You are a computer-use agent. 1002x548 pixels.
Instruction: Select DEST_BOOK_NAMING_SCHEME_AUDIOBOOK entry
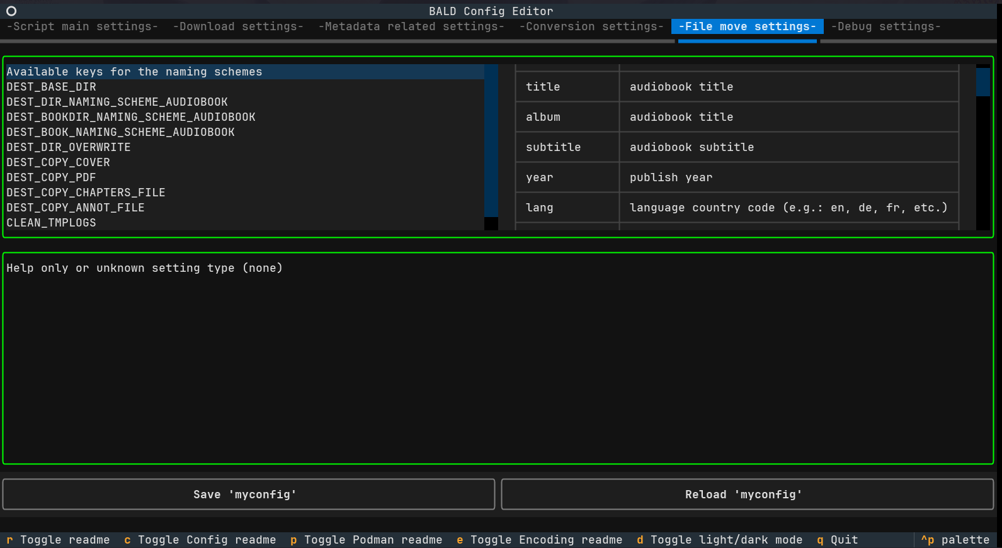121,132
